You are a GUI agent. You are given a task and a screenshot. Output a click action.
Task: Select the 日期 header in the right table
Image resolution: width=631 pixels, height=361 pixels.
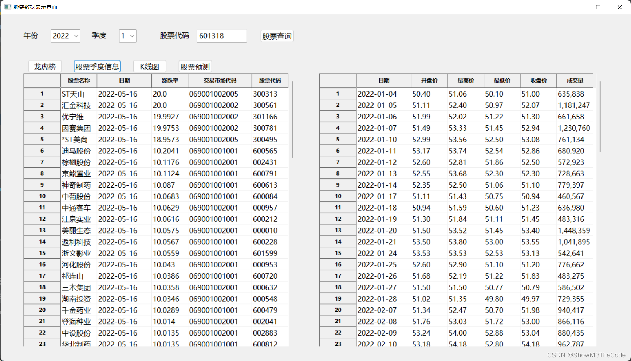point(384,81)
